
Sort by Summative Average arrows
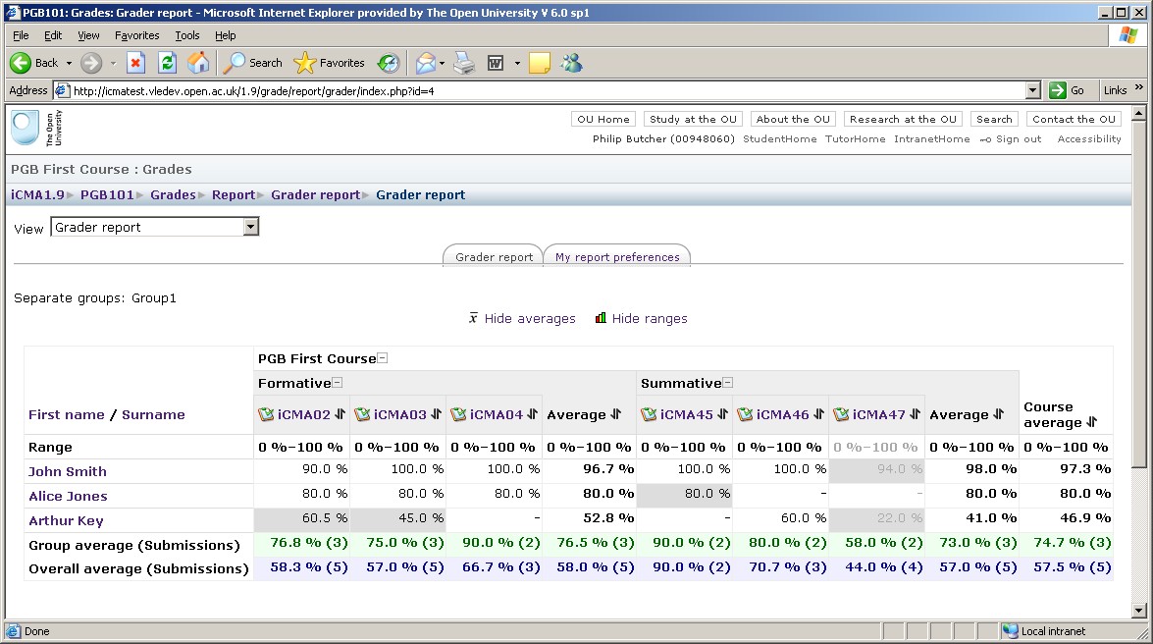point(998,414)
